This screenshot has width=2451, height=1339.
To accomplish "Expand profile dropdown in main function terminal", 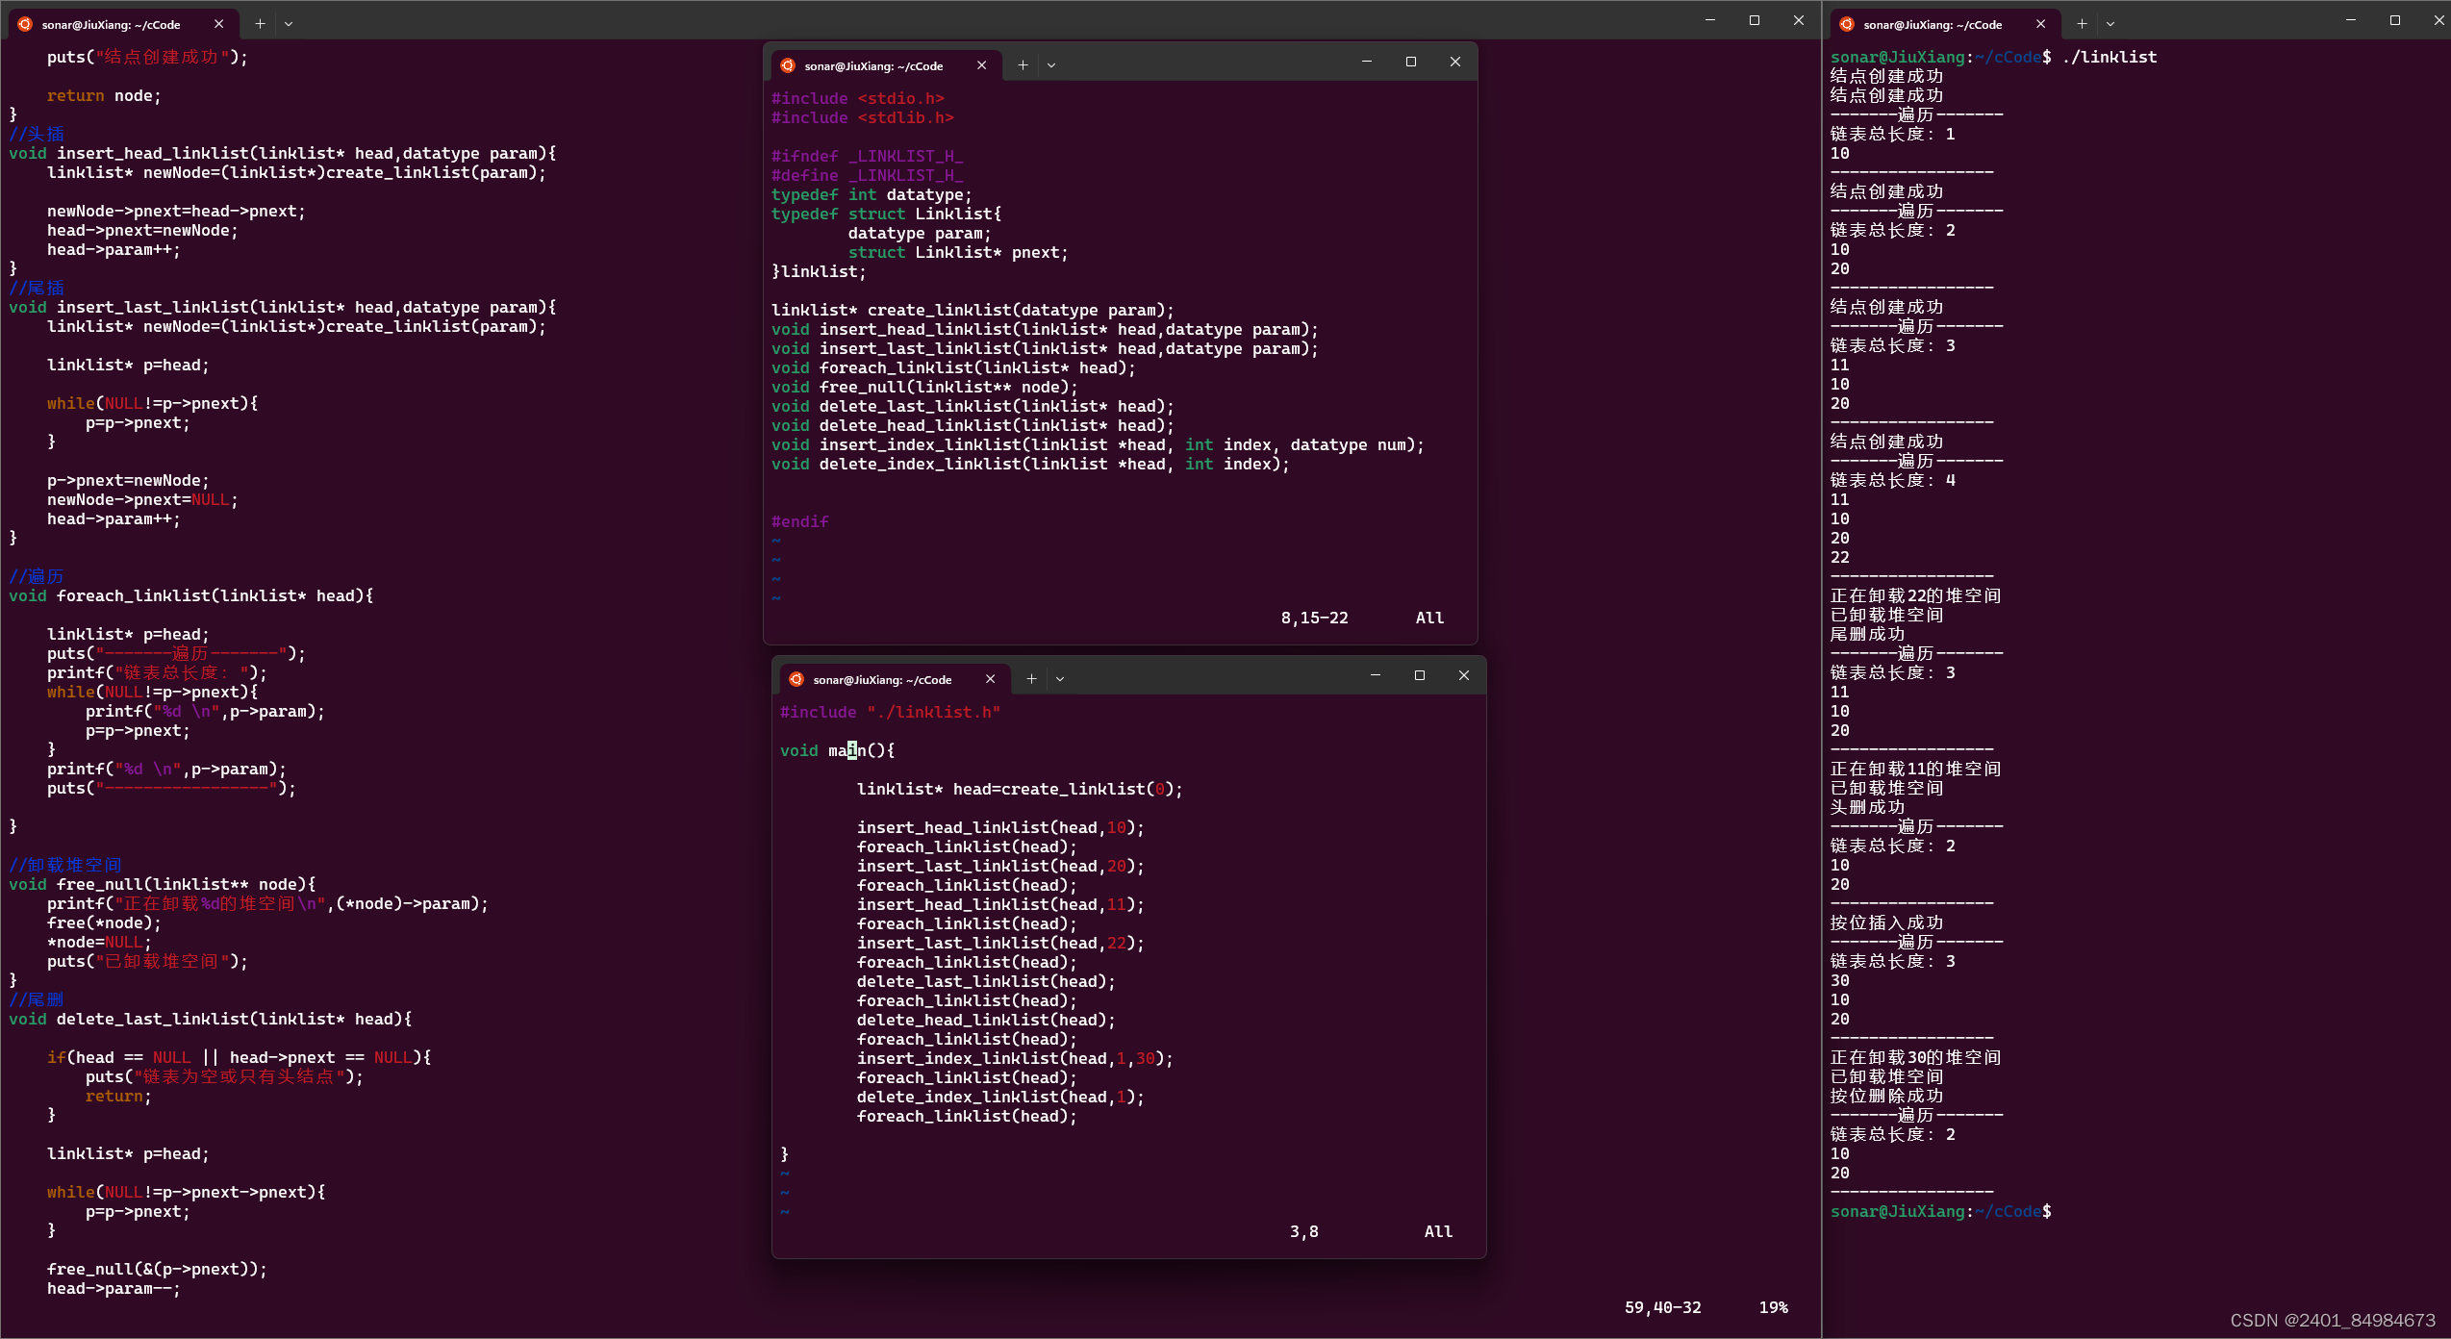I will coord(1060,679).
